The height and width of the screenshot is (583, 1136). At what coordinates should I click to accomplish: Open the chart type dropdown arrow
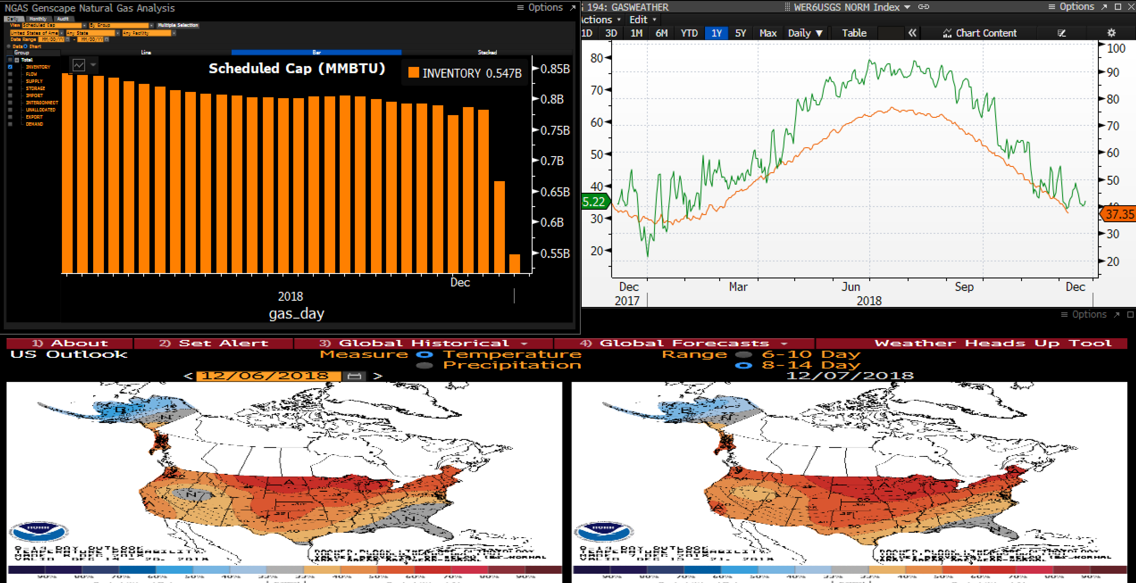tap(93, 65)
